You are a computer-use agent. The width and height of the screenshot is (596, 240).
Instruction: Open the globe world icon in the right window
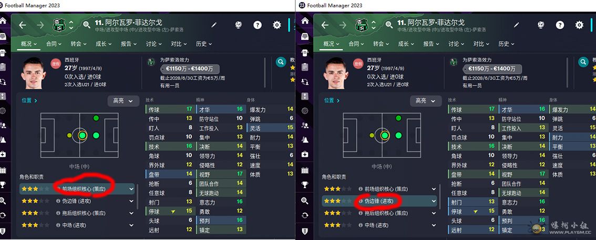[x=540, y=25]
